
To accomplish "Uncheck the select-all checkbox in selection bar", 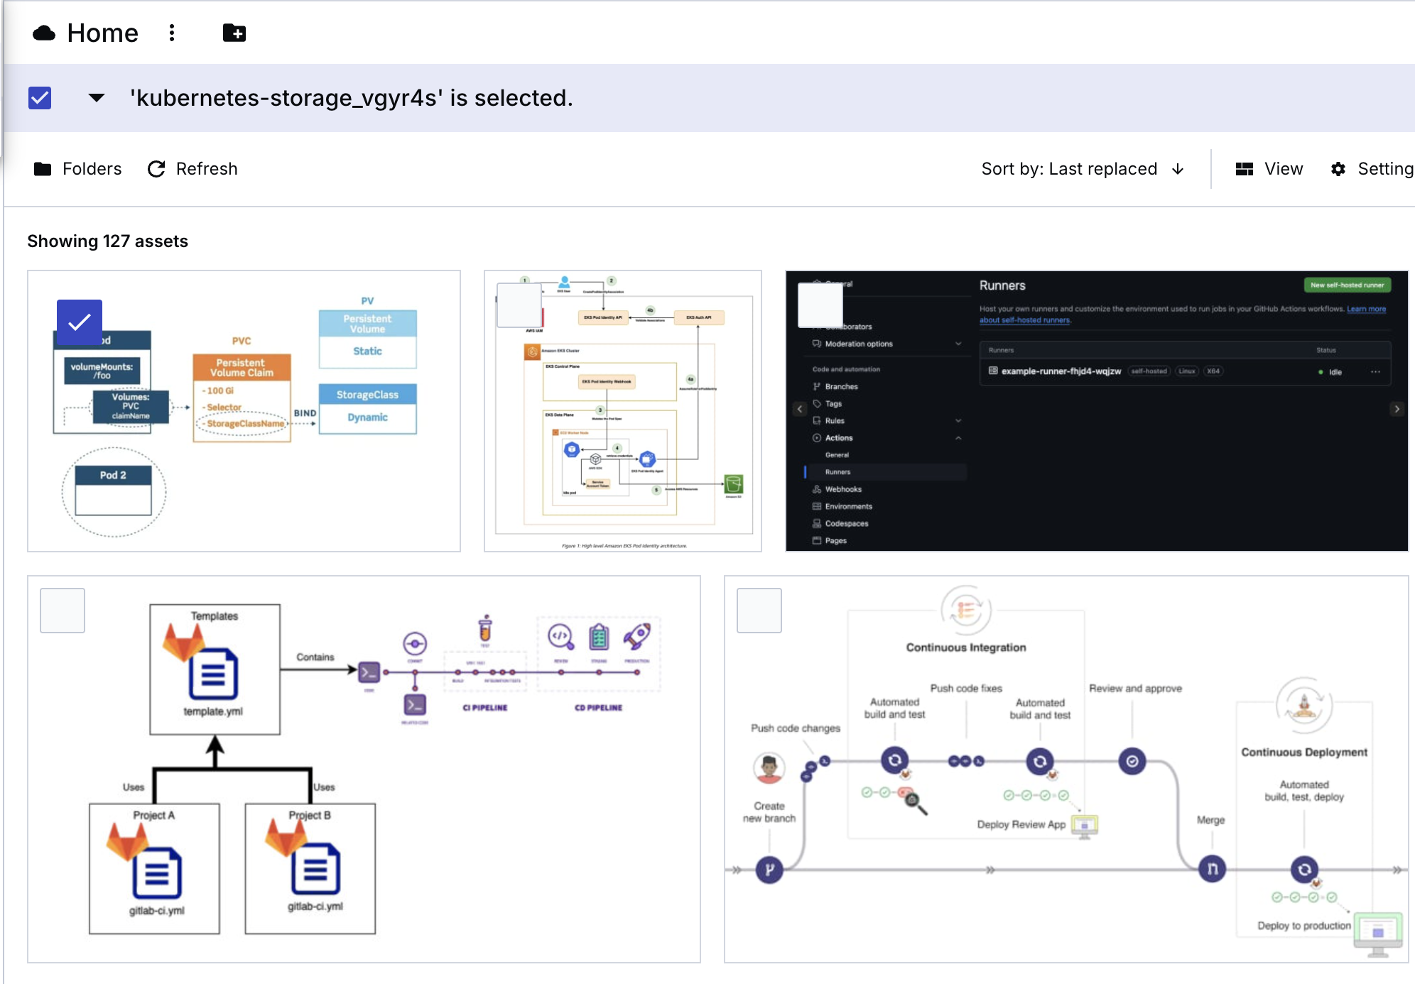I will point(40,98).
